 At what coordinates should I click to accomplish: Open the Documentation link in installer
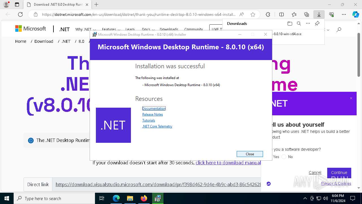click(154, 109)
